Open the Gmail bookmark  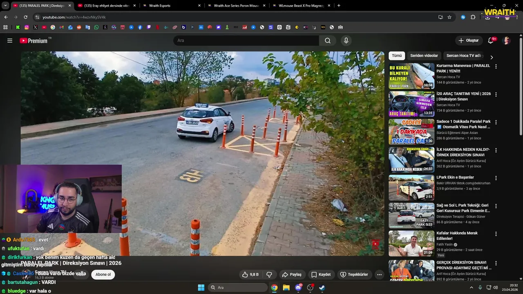point(62,27)
